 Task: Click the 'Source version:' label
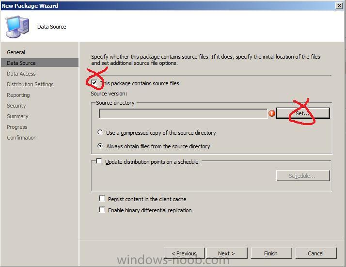[109, 94]
